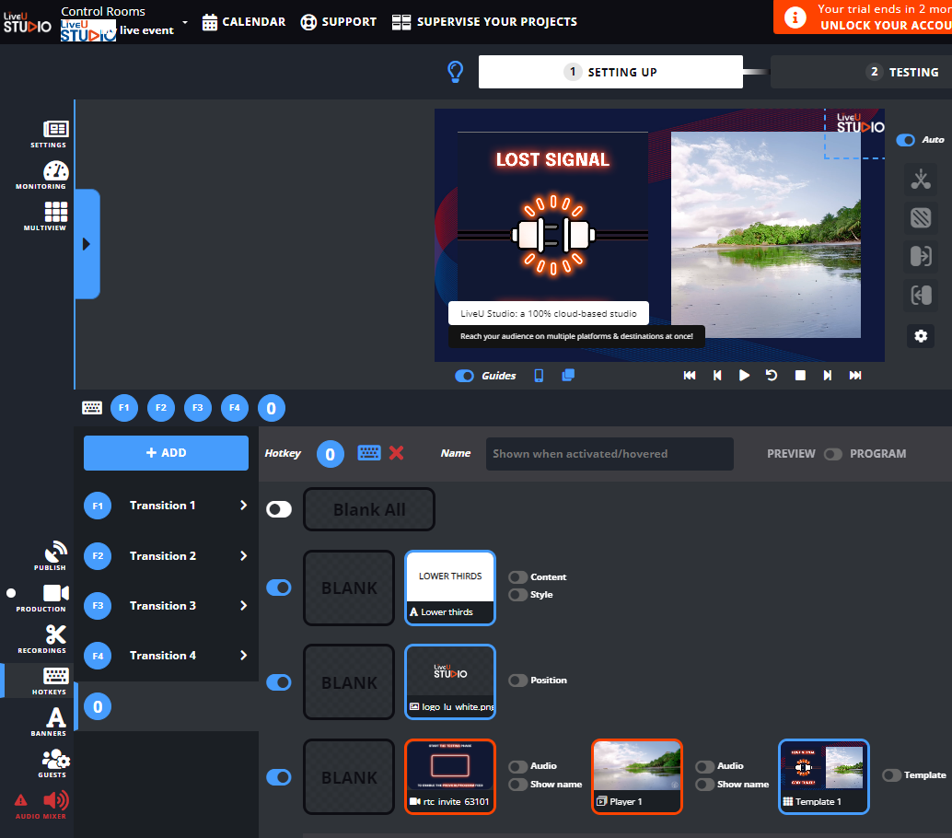Click the skip to start button
The width and height of the screenshot is (952, 838).
pos(689,376)
